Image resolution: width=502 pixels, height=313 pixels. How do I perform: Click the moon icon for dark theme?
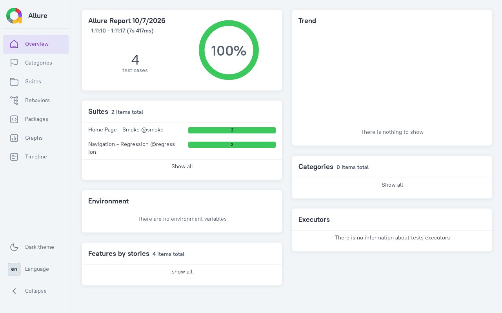(x=14, y=247)
